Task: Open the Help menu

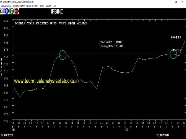Action: click(42, 6)
